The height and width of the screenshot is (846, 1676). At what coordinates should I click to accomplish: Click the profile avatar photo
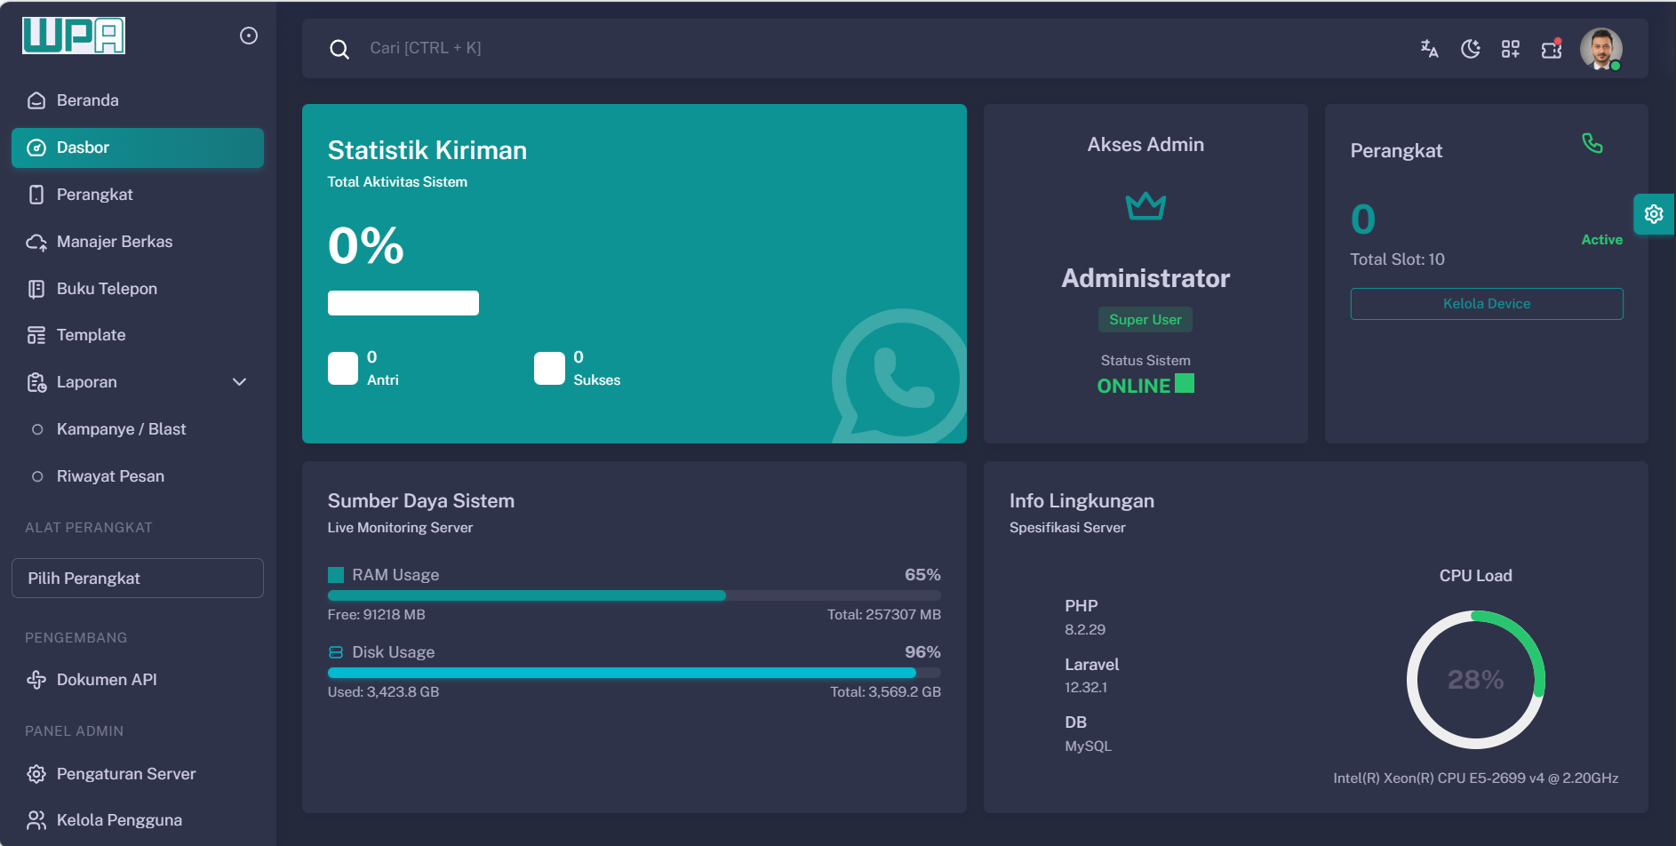tap(1601, 49)
